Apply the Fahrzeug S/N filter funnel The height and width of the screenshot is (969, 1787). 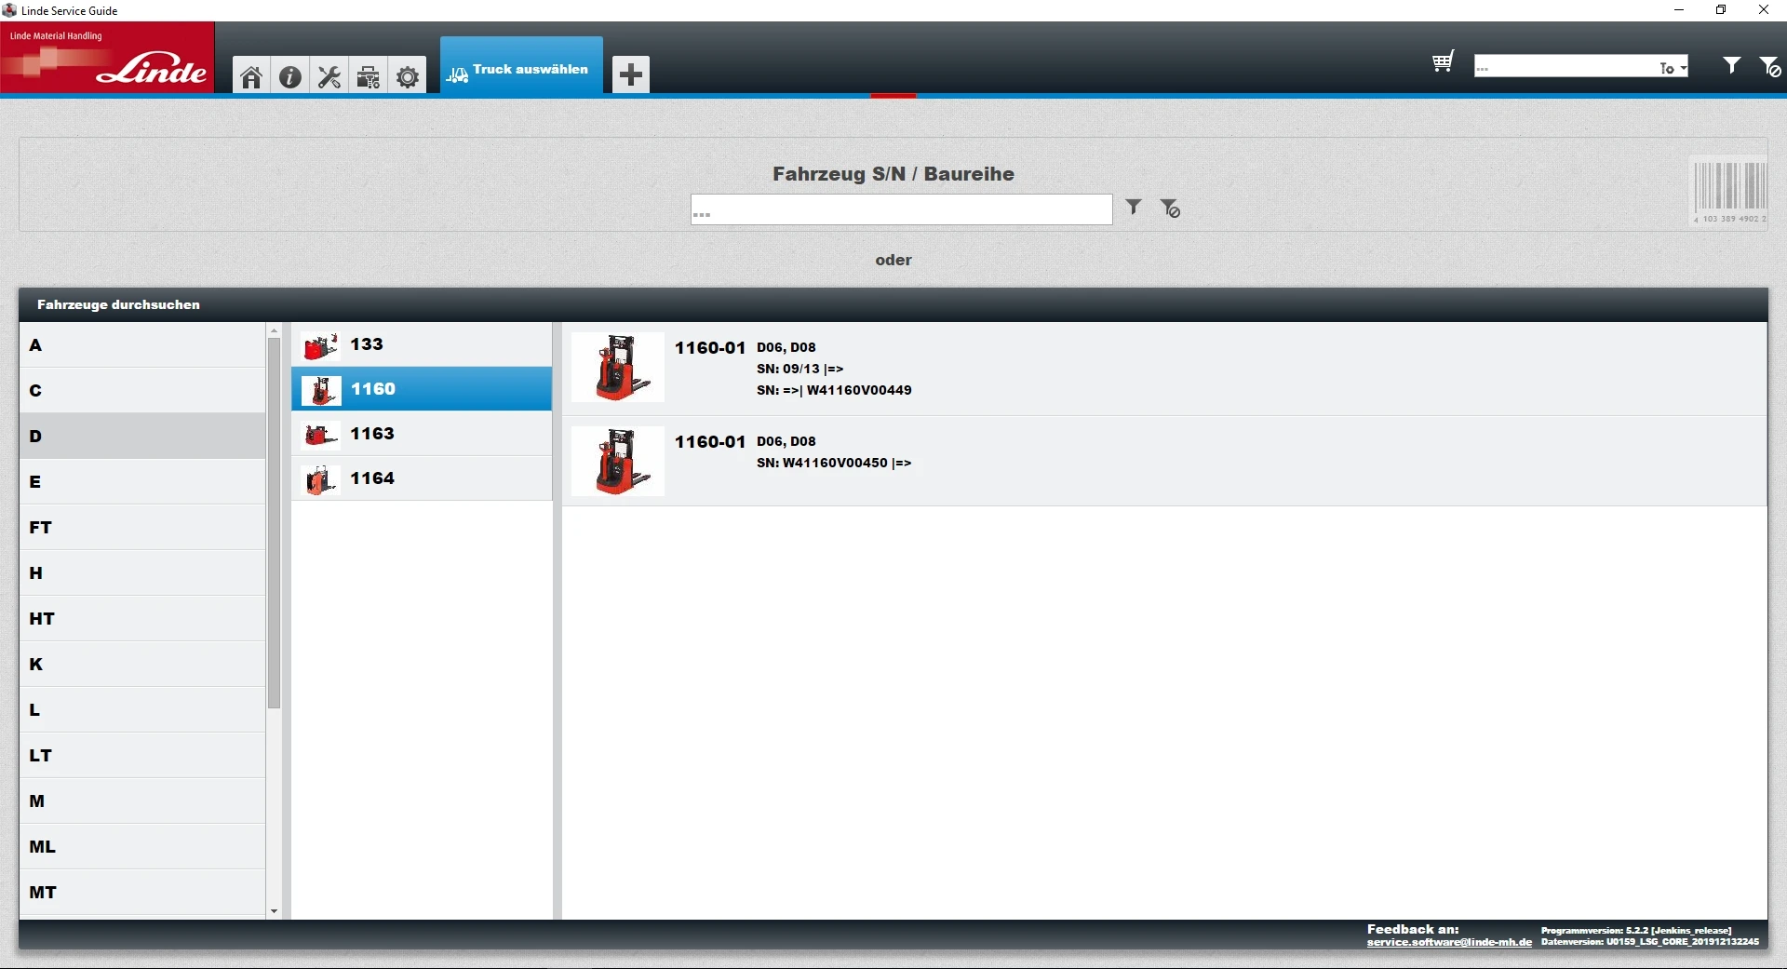pos(1134,208)
